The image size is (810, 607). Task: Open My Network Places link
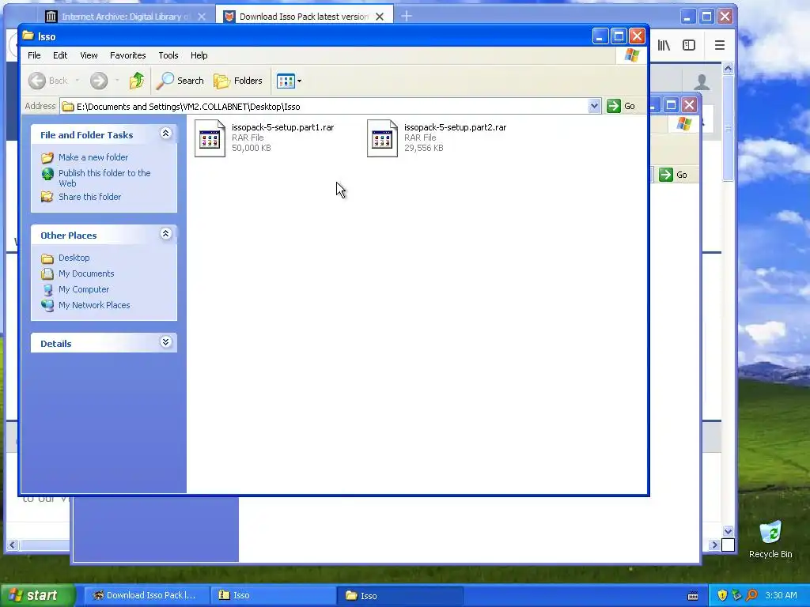(94, 305)
